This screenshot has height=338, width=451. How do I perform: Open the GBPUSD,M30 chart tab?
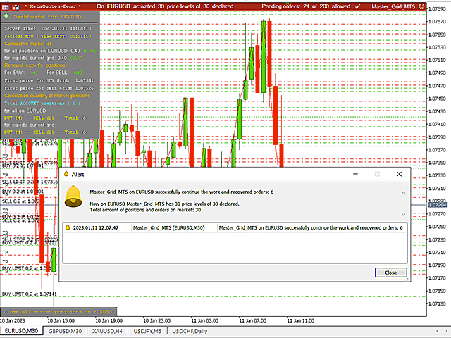point(65,331)
